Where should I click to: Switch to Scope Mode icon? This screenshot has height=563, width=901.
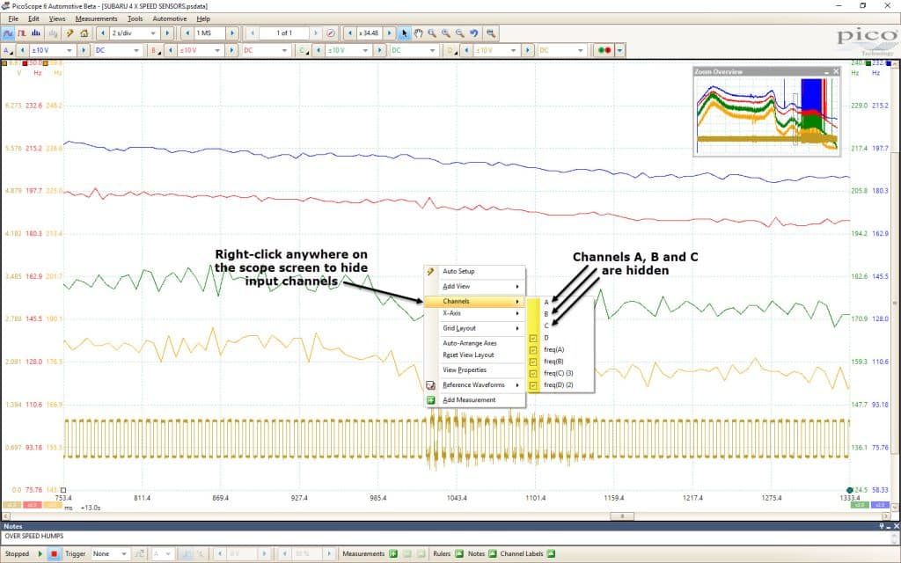pos(9,33)
